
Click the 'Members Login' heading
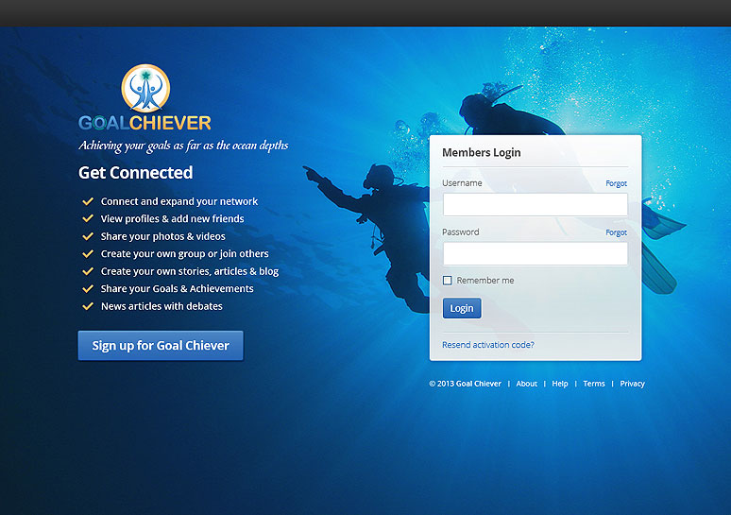pyautogui.click(x=481, y=152)
